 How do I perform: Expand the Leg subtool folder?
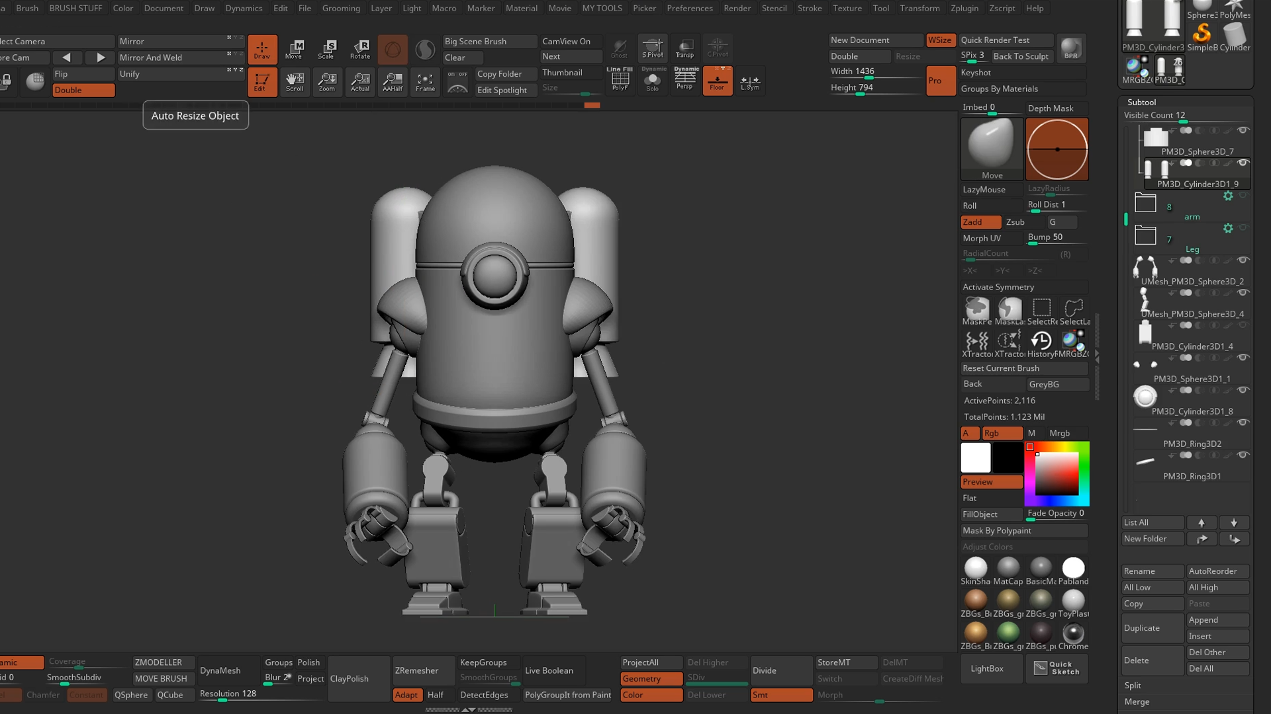point(1145,235)
